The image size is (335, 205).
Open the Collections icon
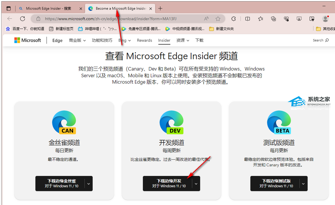click(273, 19)
